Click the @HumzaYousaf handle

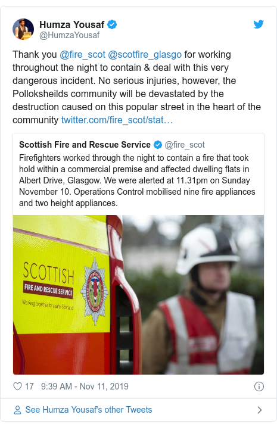(70, 35)
